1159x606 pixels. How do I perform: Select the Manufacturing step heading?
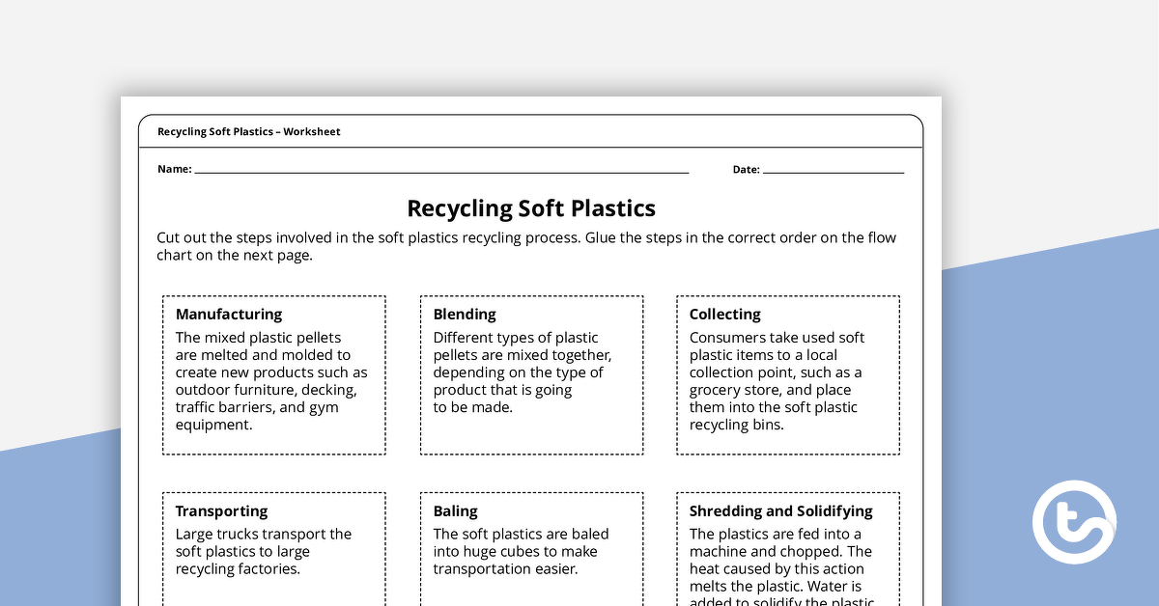229,315
